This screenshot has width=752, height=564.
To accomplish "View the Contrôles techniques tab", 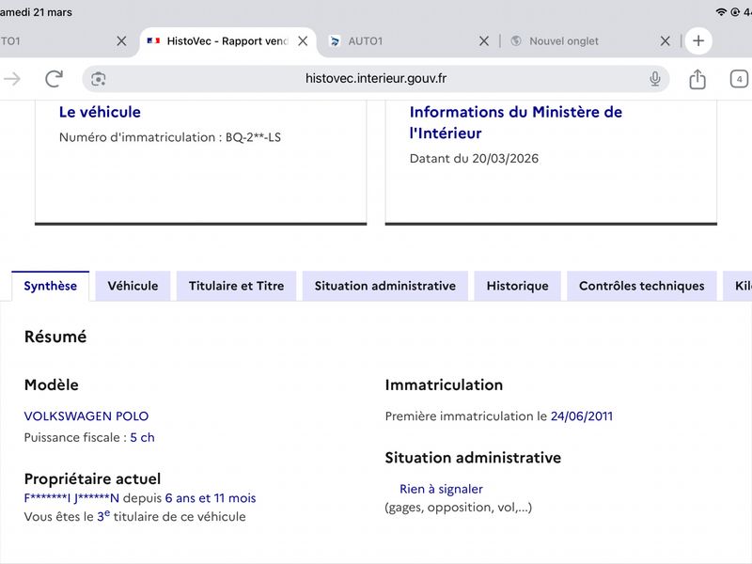I will 641,286.
